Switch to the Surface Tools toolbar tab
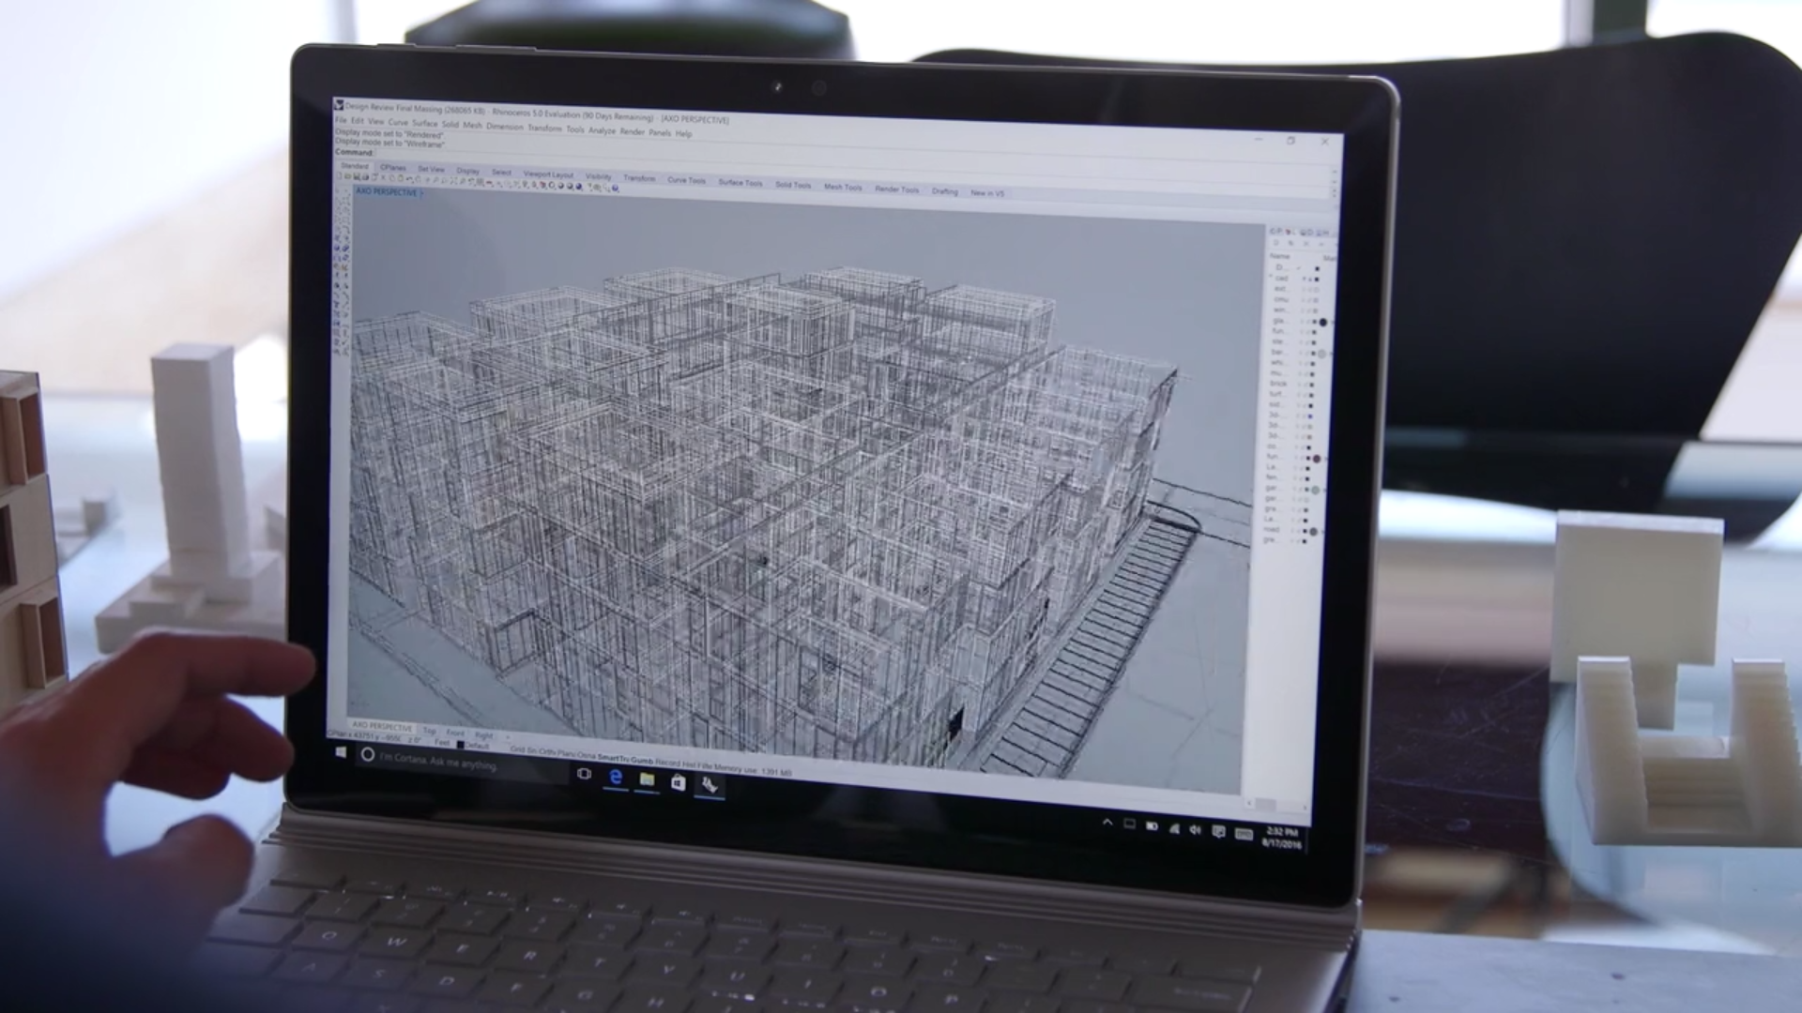The height and width of the screenshot is (1013, 1802). coord(741,183)
